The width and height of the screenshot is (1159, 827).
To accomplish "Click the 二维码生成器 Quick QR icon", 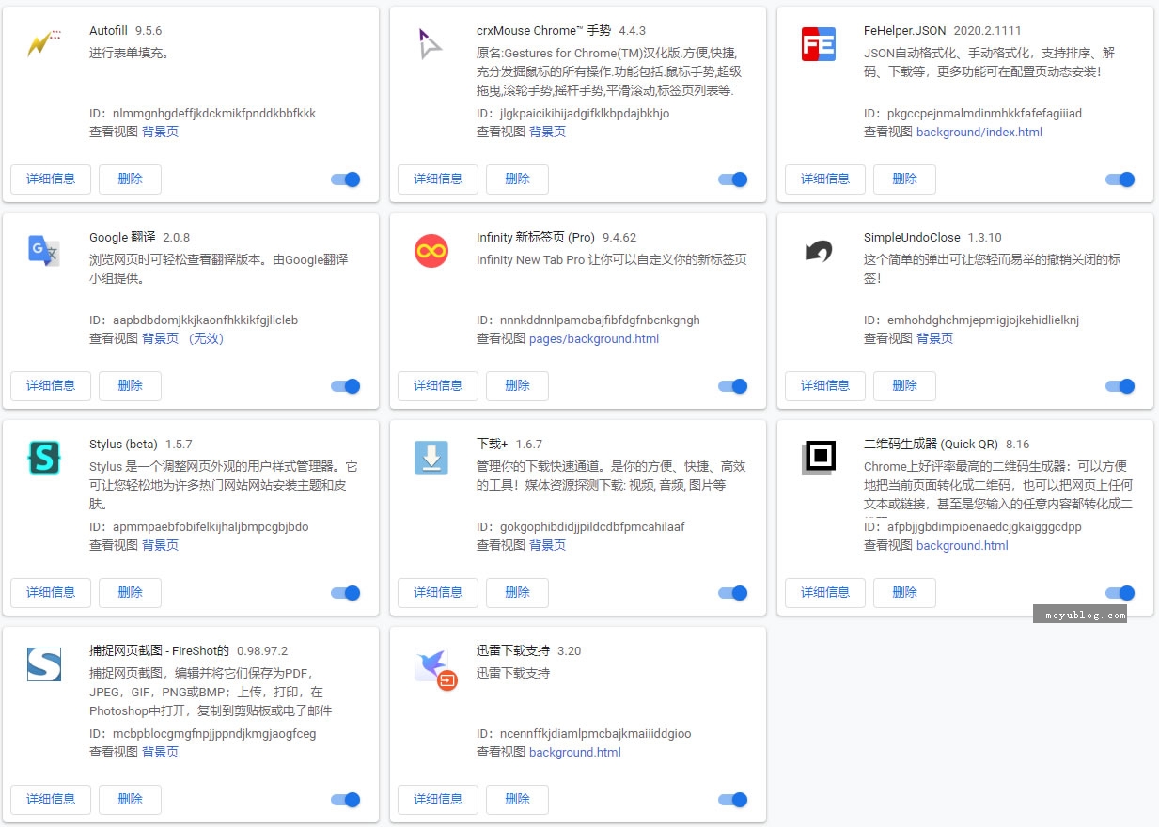I will click(819, 458).
